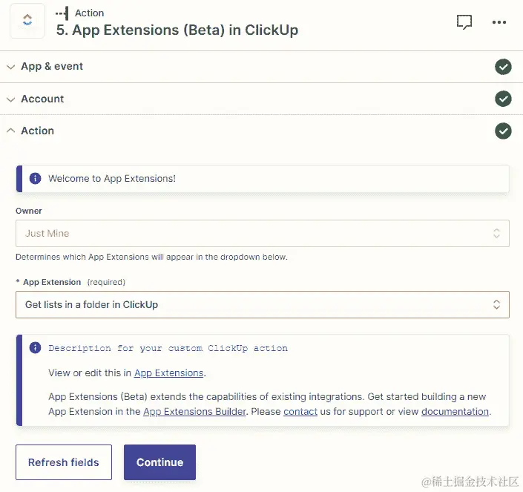The image size is (523, 492).
Task: Click the Continue button
Action: pos(159,462)
